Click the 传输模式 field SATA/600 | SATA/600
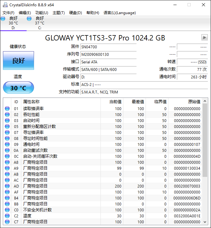This screenshot has width=211, height=228. [x=108, y=70]
